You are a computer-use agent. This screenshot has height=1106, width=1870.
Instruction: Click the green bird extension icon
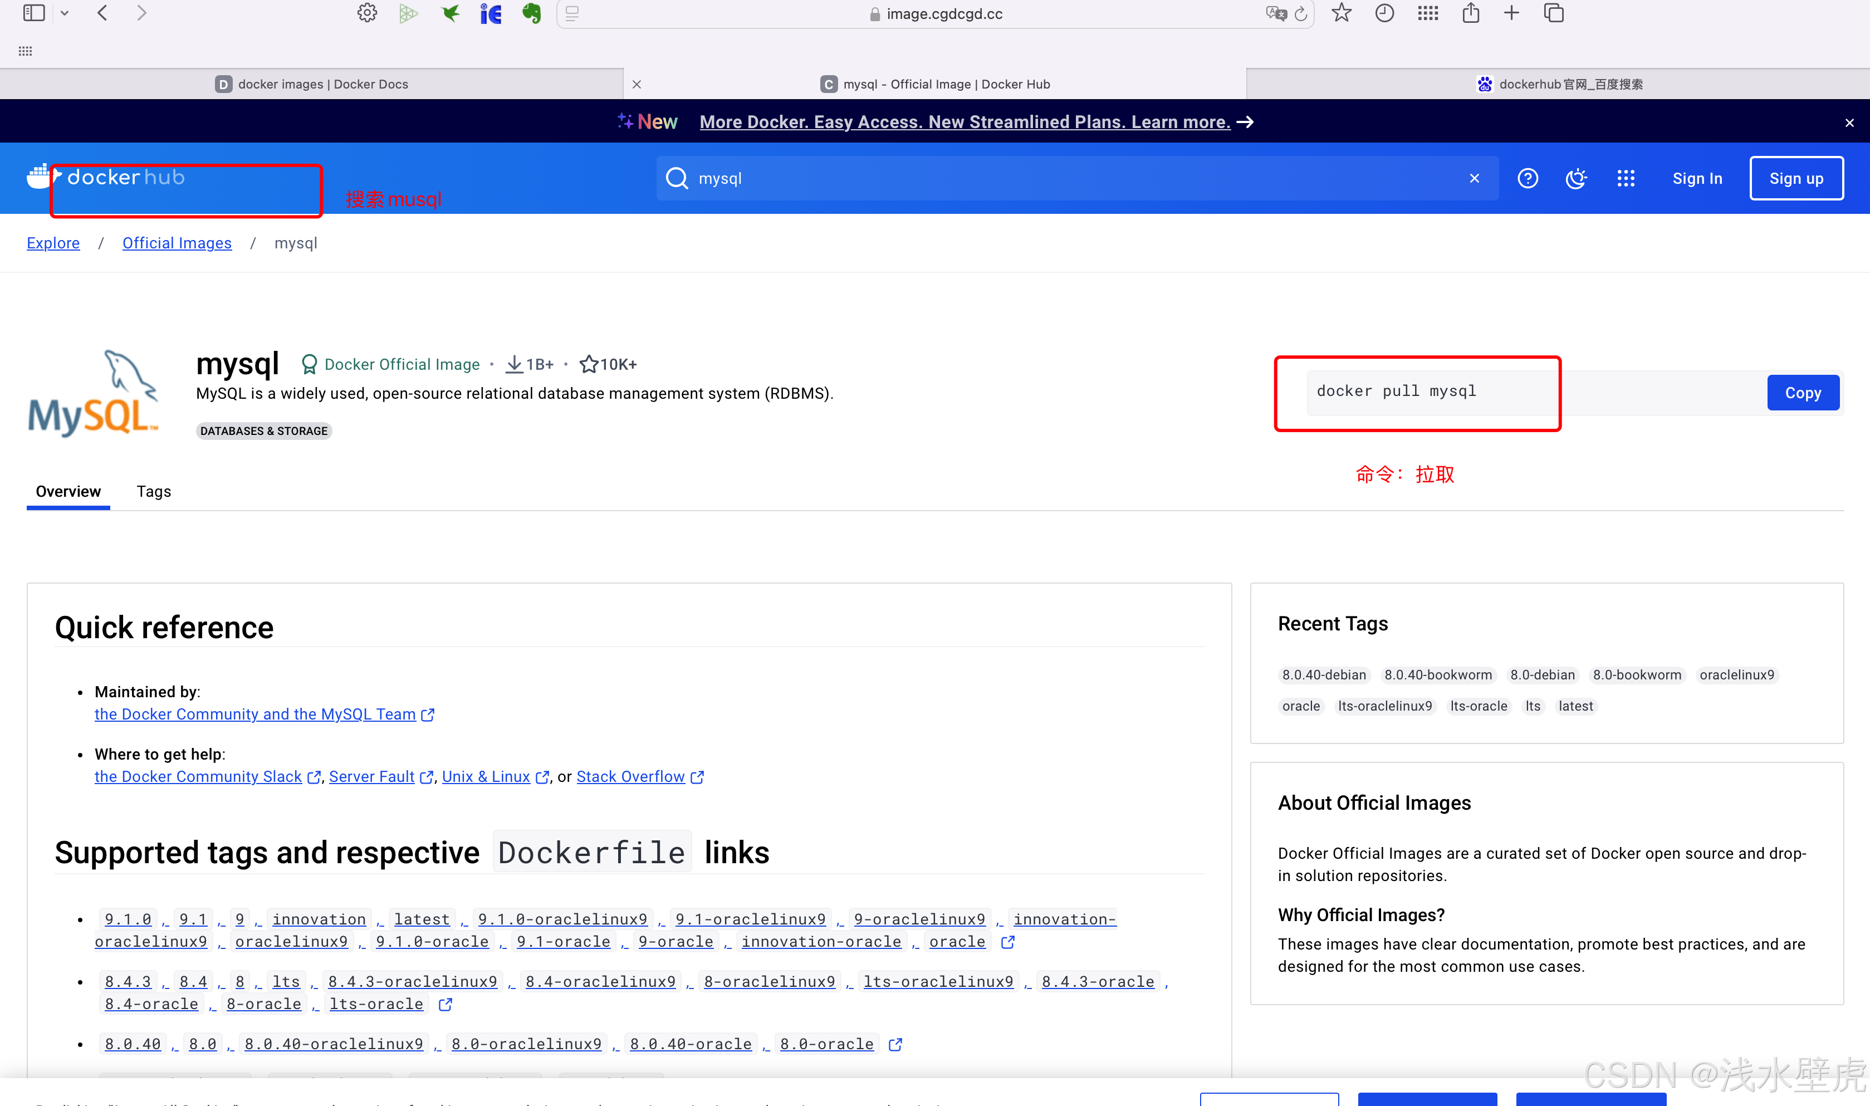click(450, 13)
